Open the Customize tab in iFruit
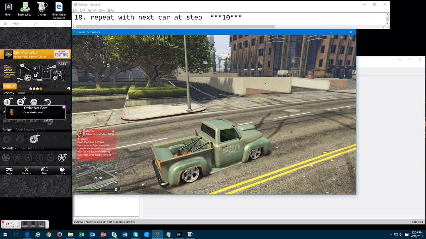The width and height of the screenshot is (426, 239). pyautogui.click(x=27, y=171)
